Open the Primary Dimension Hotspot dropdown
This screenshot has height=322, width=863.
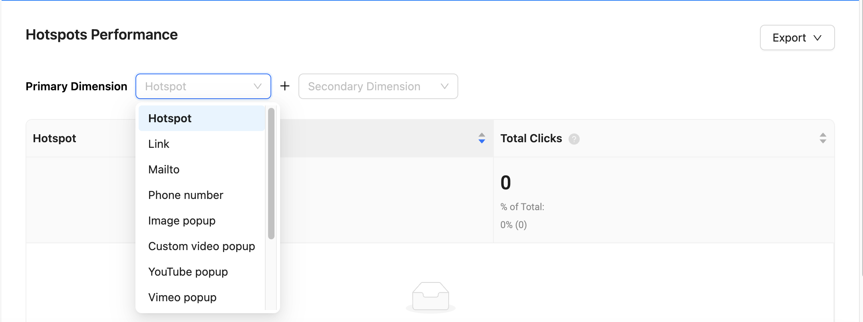point(203,86)
